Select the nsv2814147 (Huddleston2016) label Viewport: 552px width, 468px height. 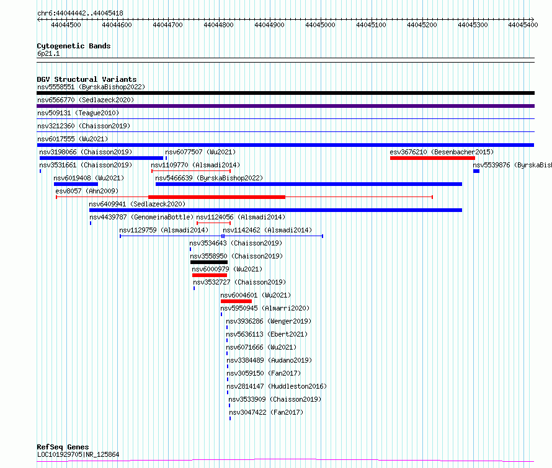point(277,386)
